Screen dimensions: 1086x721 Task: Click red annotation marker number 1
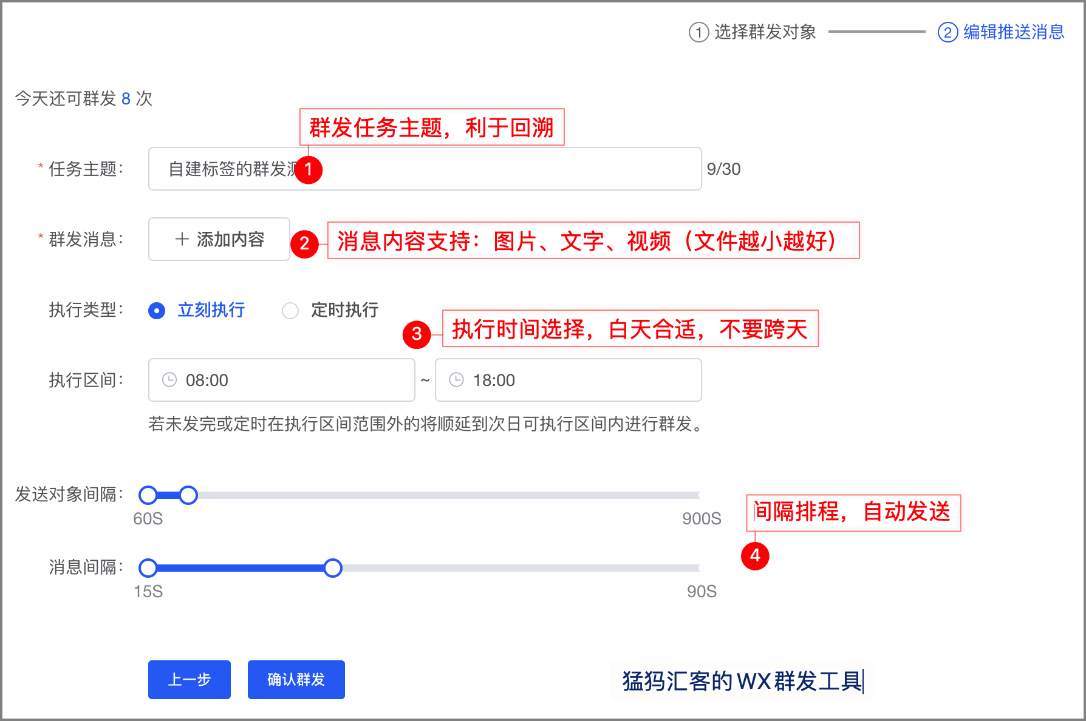coord(309,169)
